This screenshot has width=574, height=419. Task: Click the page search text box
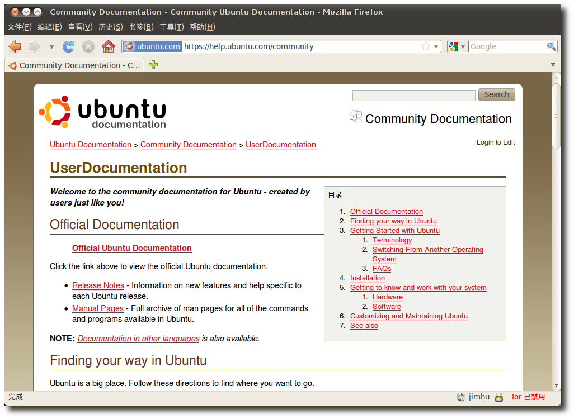pyautogui.click(x=413, y=95)
